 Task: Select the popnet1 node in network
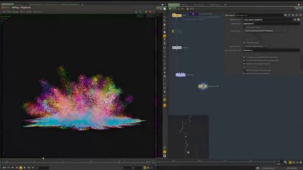[x=181, y=75]
